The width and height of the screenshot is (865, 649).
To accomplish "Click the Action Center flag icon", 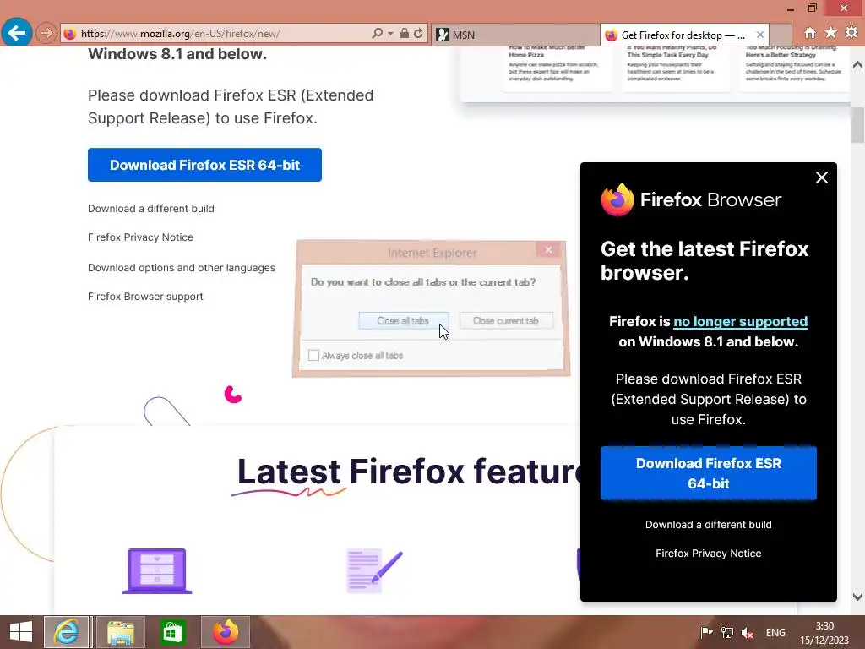I will point(705,633).
